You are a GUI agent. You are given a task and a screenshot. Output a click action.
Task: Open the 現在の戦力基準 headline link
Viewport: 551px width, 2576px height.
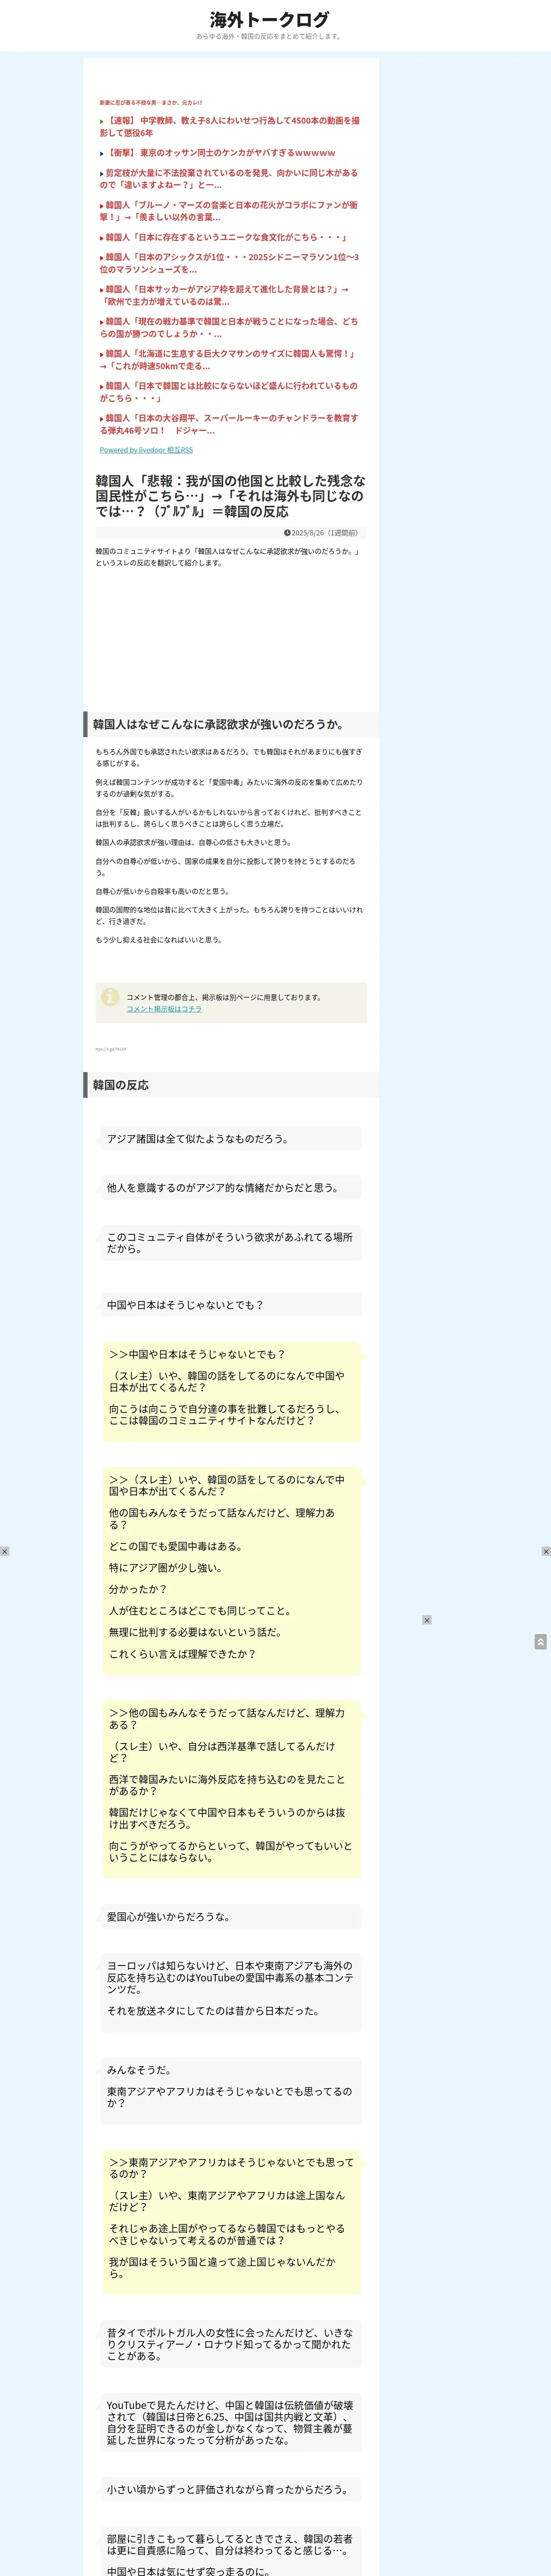pyautogui.click(x=229, y=327)
